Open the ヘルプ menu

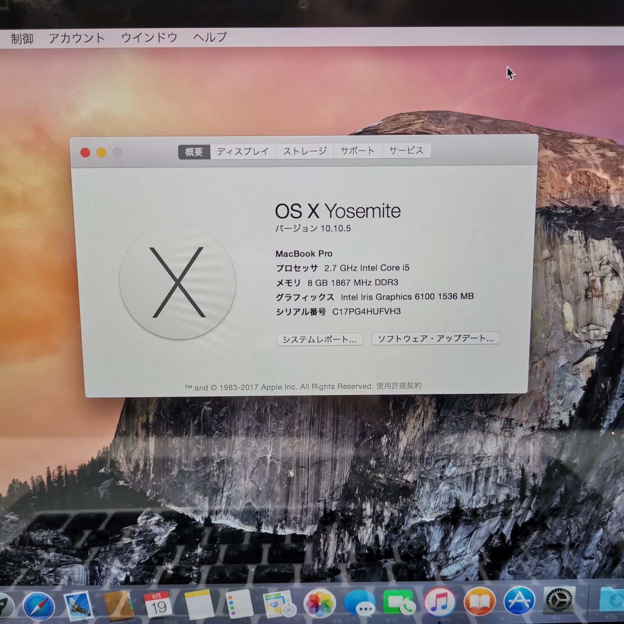click(x=210, y=37)
